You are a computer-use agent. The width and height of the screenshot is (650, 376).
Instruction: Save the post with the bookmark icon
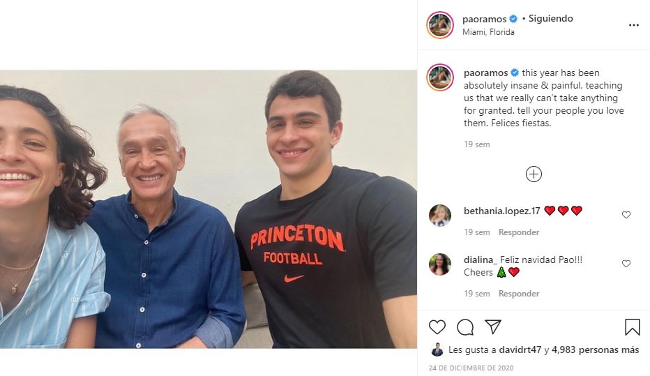click(x=632, y=327)
